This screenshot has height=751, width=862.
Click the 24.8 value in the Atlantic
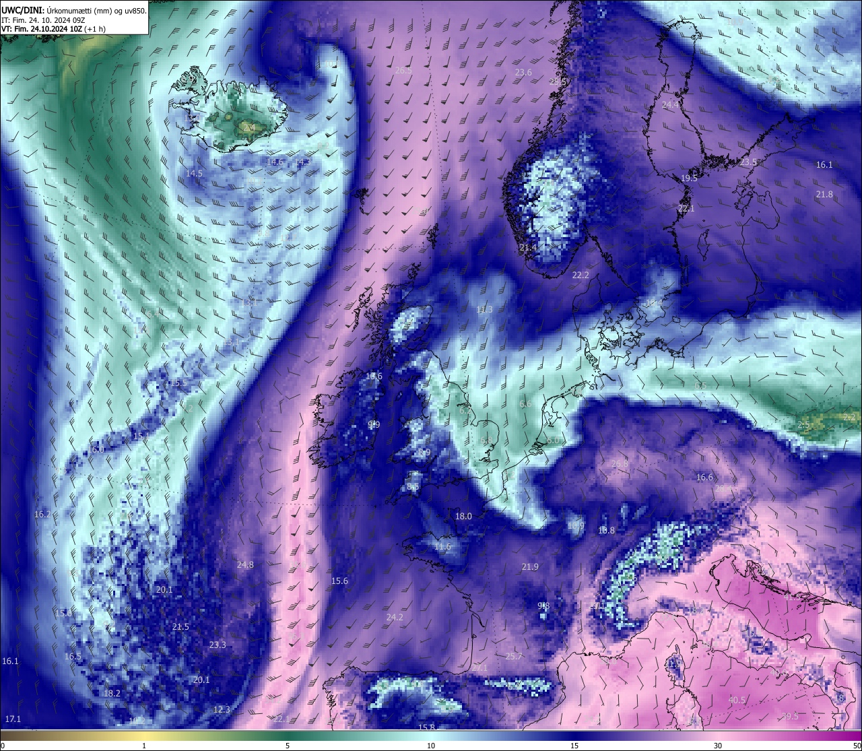click(245, 564)
